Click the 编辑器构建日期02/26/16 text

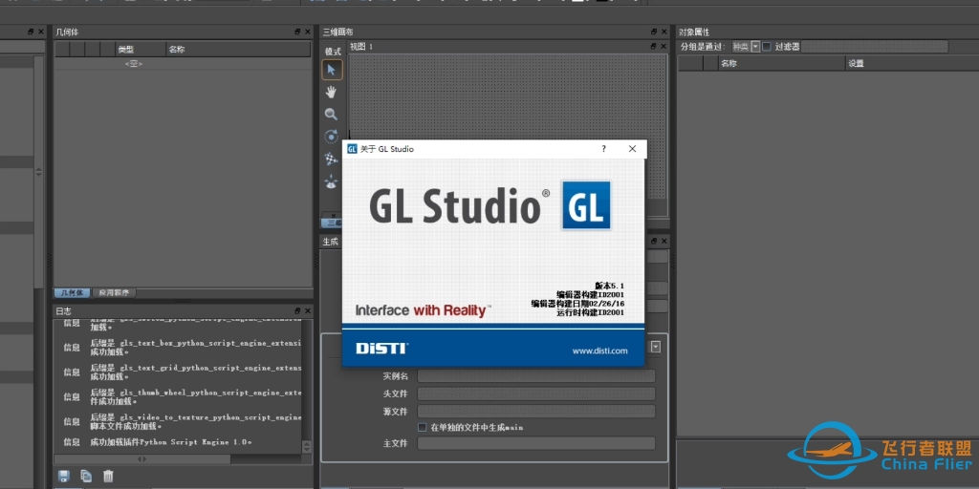(x=577, y=304)
